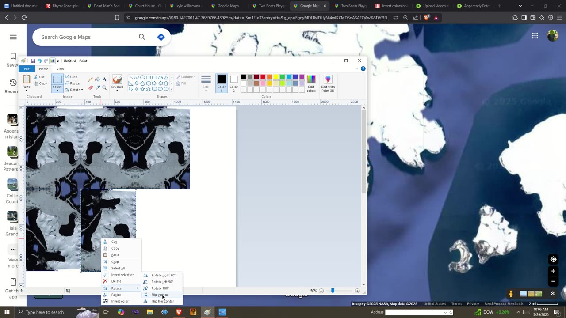This screenshot has height=318, width=566.
Task: Click Google Maps directions icon
Action: tap(161, 37)
